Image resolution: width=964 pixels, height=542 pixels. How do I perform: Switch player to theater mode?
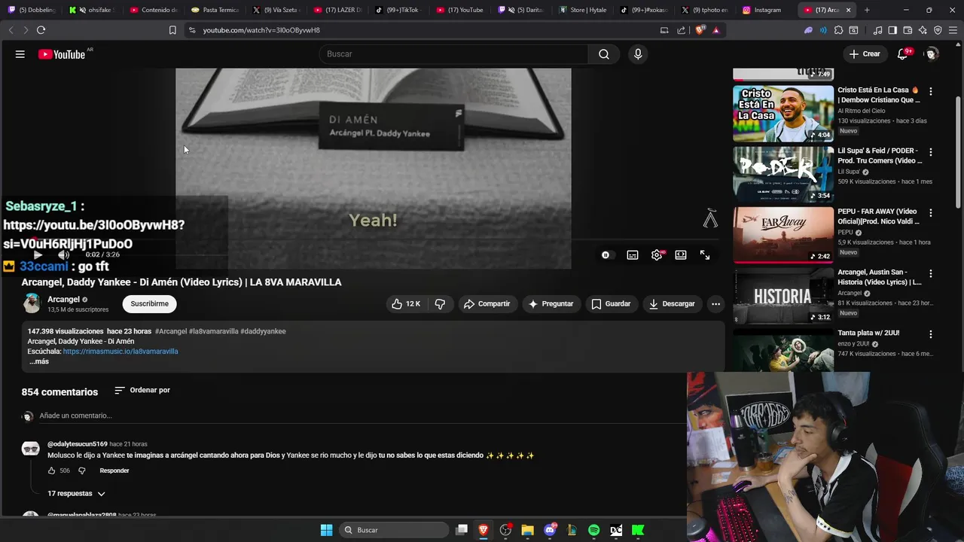coord(681,255)
